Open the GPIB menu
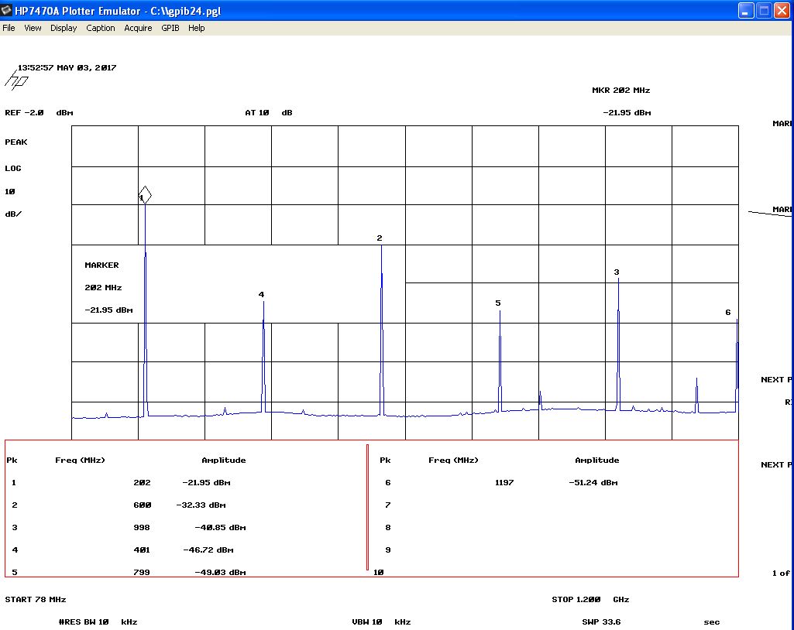Image resolution: width=794 pixels, height=630 pixels. (170, 28)
